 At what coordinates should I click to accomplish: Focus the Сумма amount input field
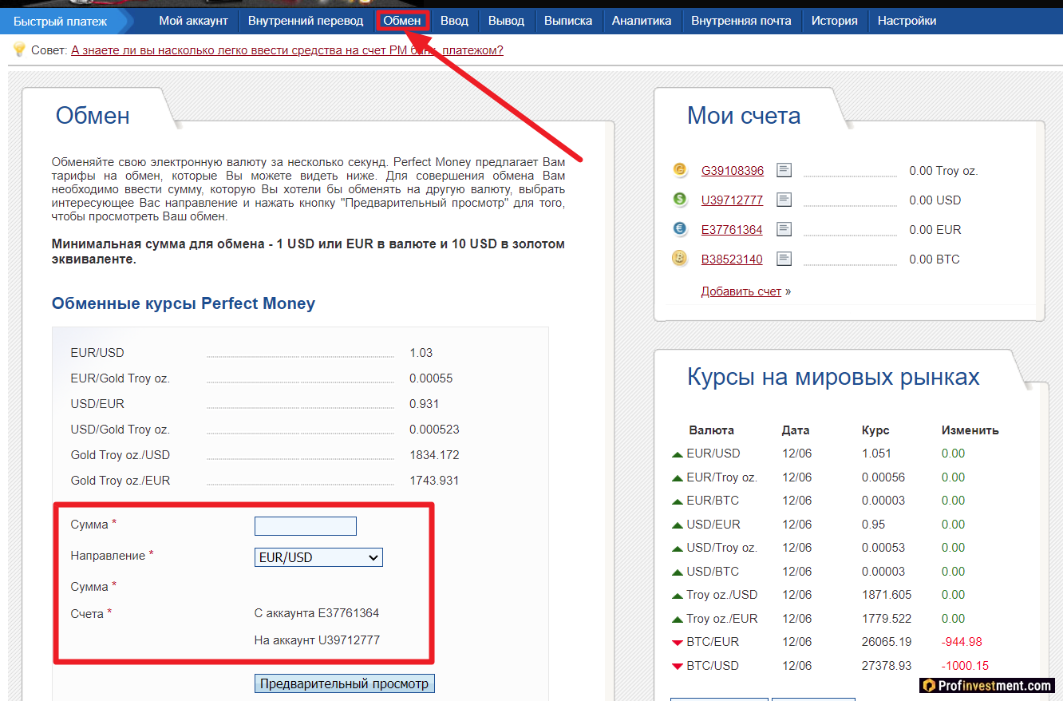pyautogui.click(x=306, y=526)
